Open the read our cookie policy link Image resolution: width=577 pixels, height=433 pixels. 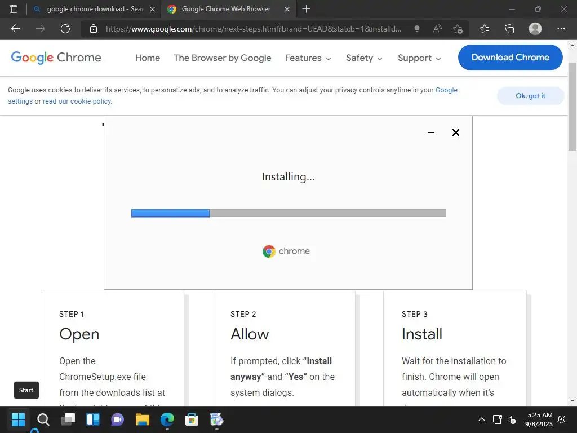coord(77,101)
